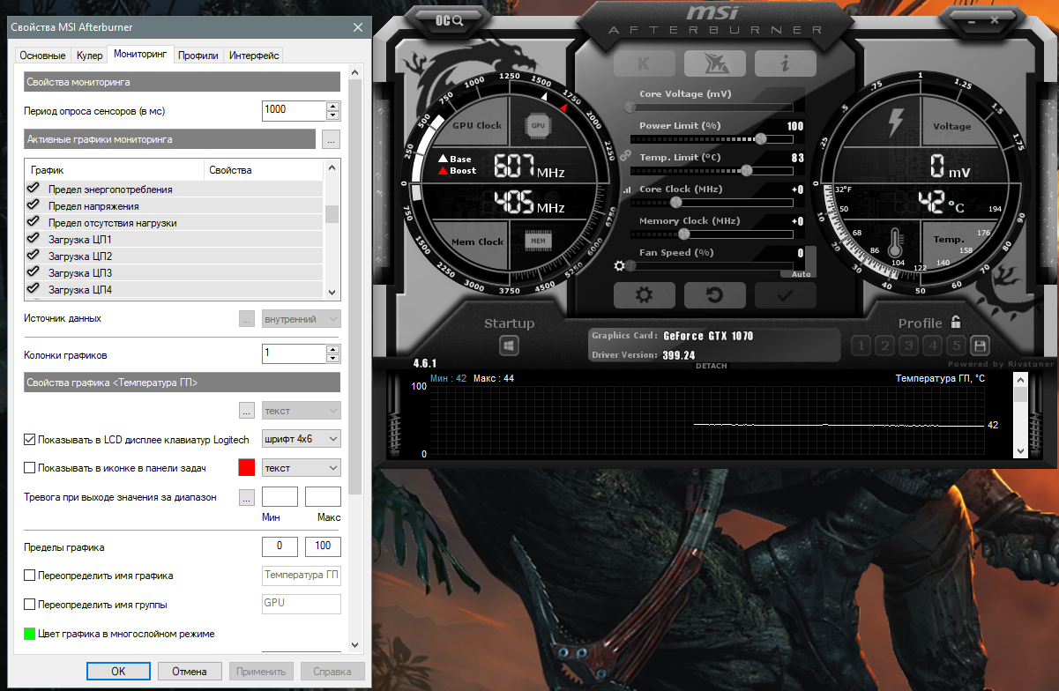
Task: Pick the green layered graph color swatch
Action: [30, 634]
